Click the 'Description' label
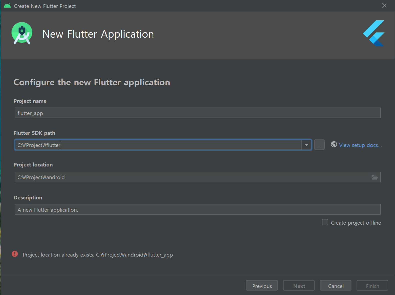This screenshot has height=295, width=395. [28, 198]
